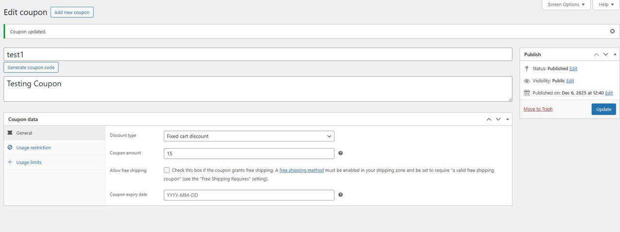Click the Coupon amount field
This screenshot has height=232, width=620.
click(x=249, y=154)
